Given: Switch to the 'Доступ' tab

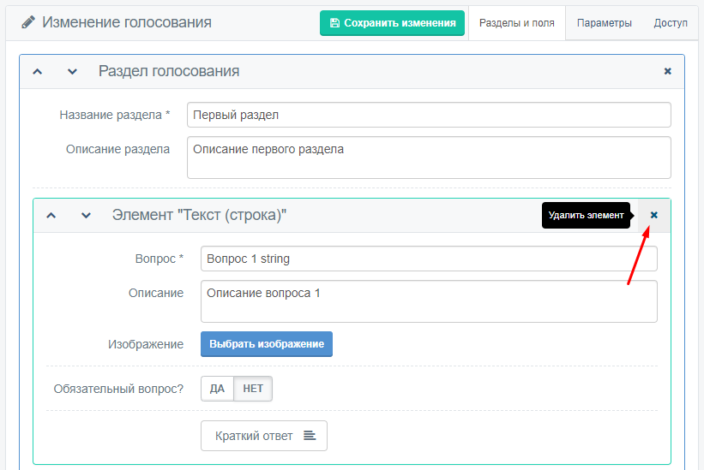Looking at the screenshot, I should coord(671,23).
